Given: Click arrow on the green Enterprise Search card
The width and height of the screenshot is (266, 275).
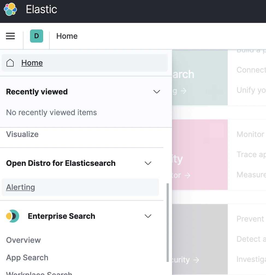Looking at the screenshot, I should (x=184, y=91).
